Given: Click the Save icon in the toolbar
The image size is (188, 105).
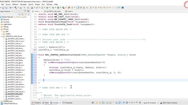Looking at the screenshot, I should [3, 8].
